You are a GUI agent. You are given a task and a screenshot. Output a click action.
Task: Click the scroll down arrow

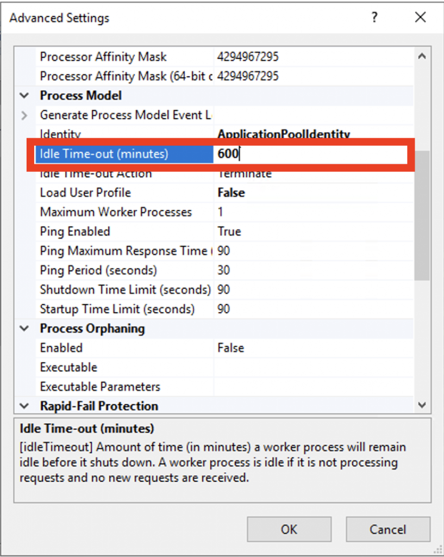click(422, 405)
